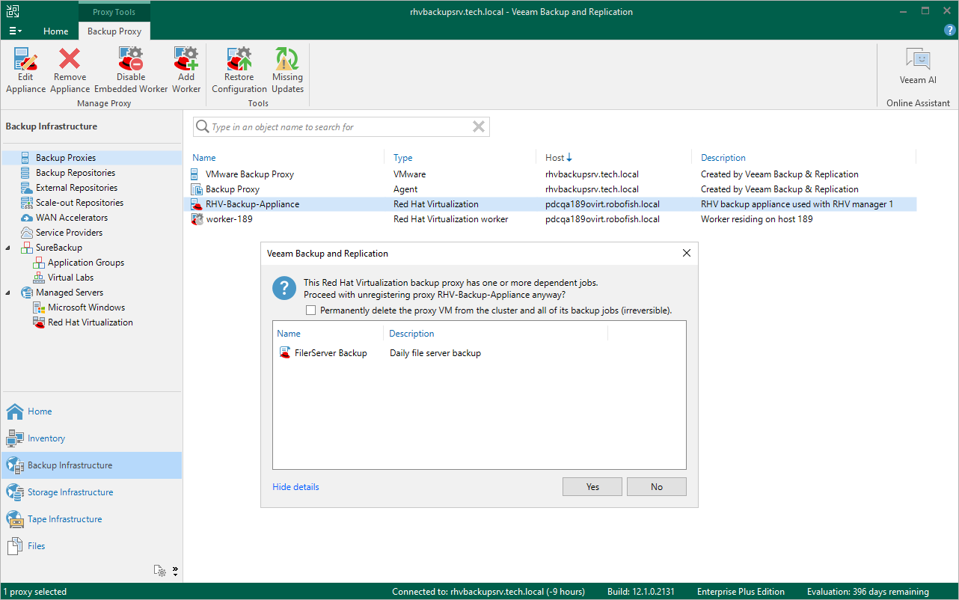Collapse the Managed Servers tree node

[8, 293]
